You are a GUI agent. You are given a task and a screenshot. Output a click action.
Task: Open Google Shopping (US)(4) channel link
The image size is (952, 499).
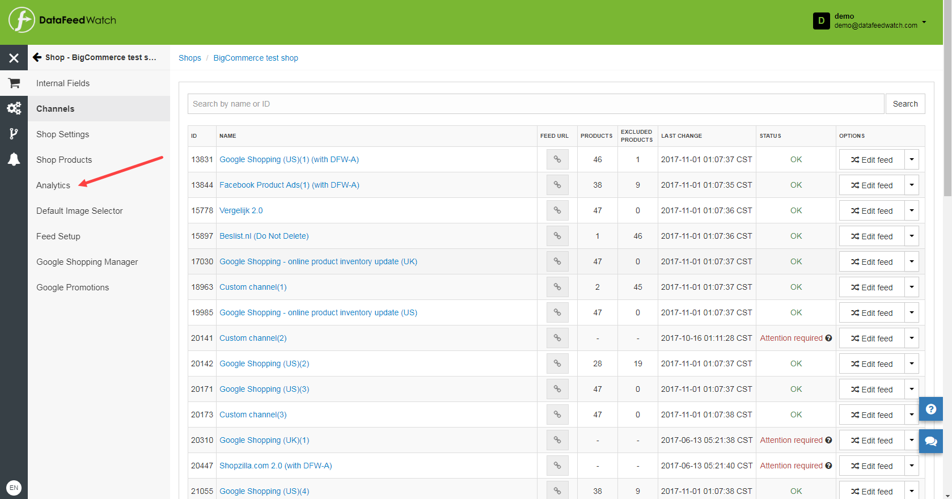264,491
